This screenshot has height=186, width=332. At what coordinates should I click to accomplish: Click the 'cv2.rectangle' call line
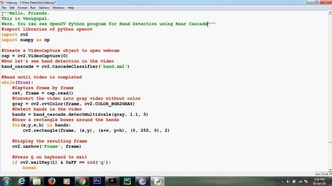[96, 131]
